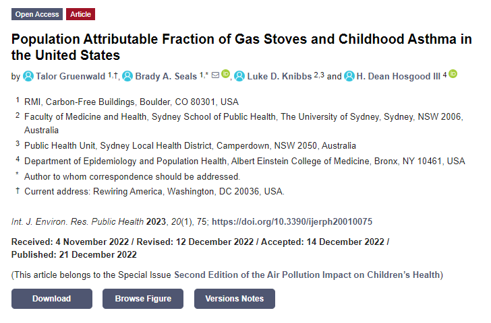Select author name Brady A. Seals

click(x=166, y=76)
